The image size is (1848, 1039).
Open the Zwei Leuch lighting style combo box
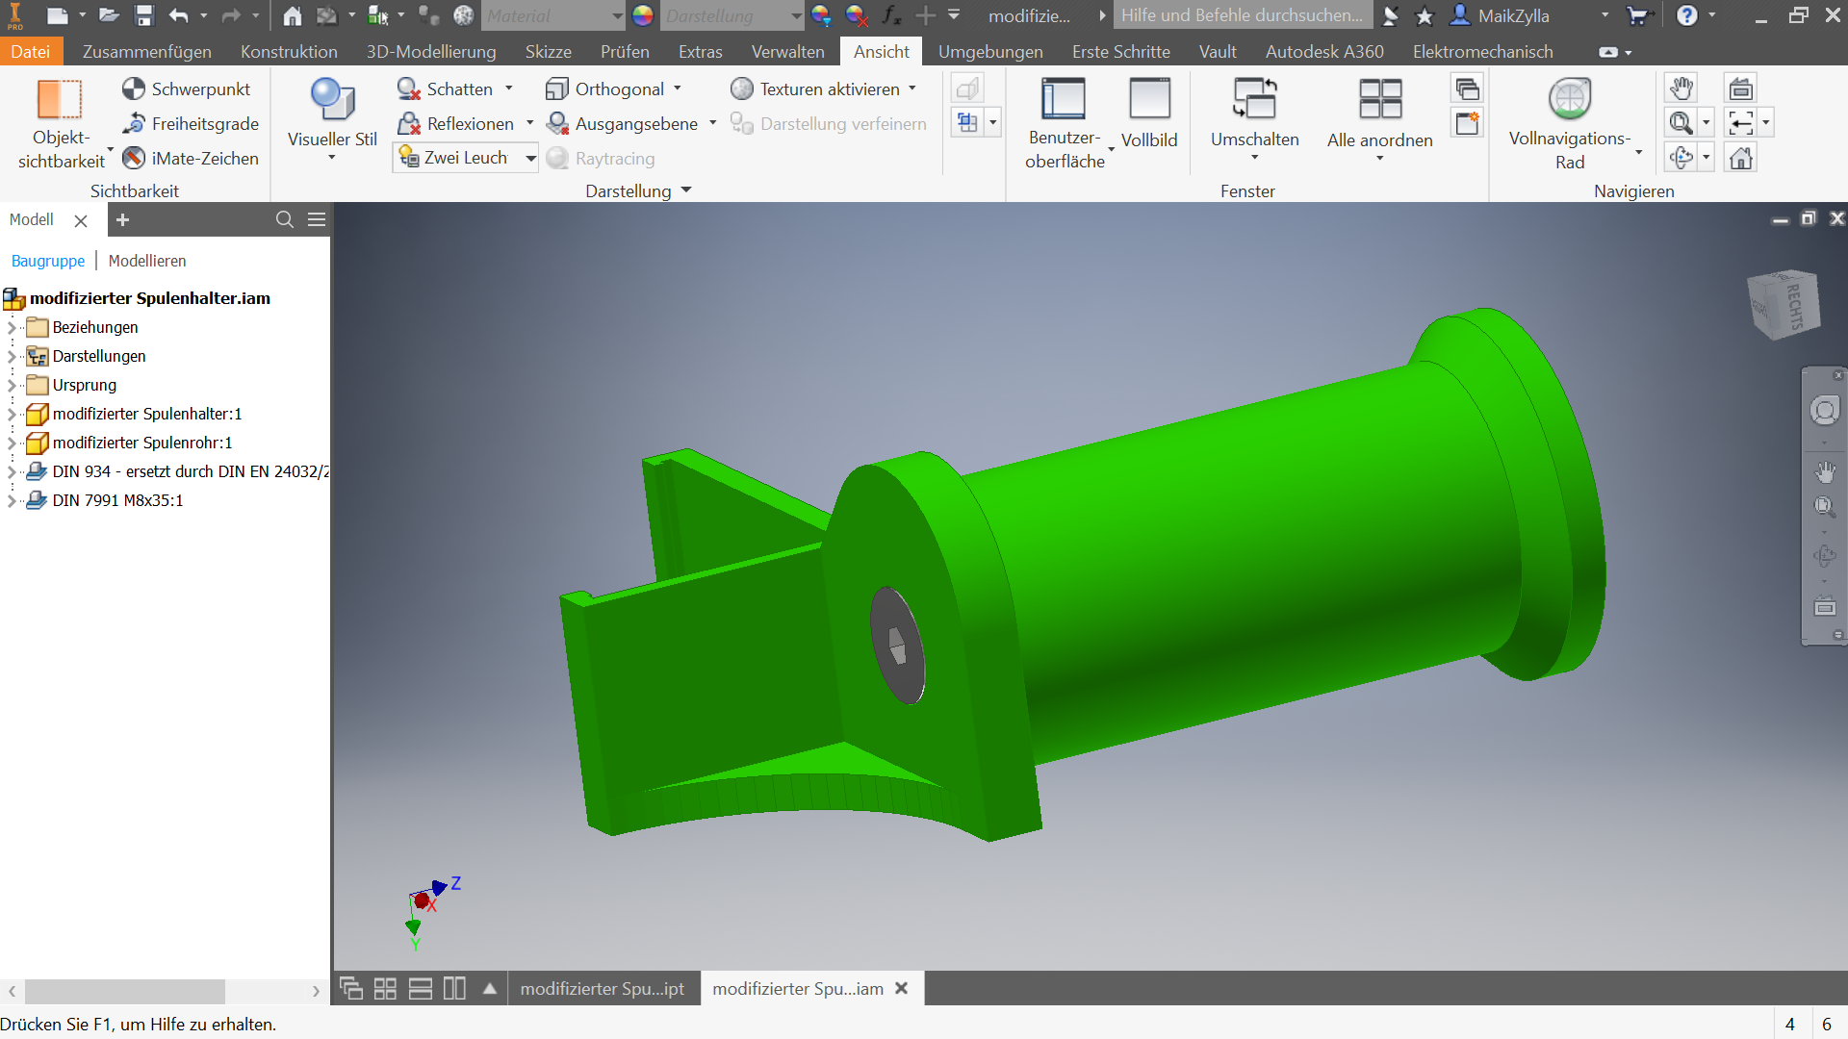click(466, 158)
